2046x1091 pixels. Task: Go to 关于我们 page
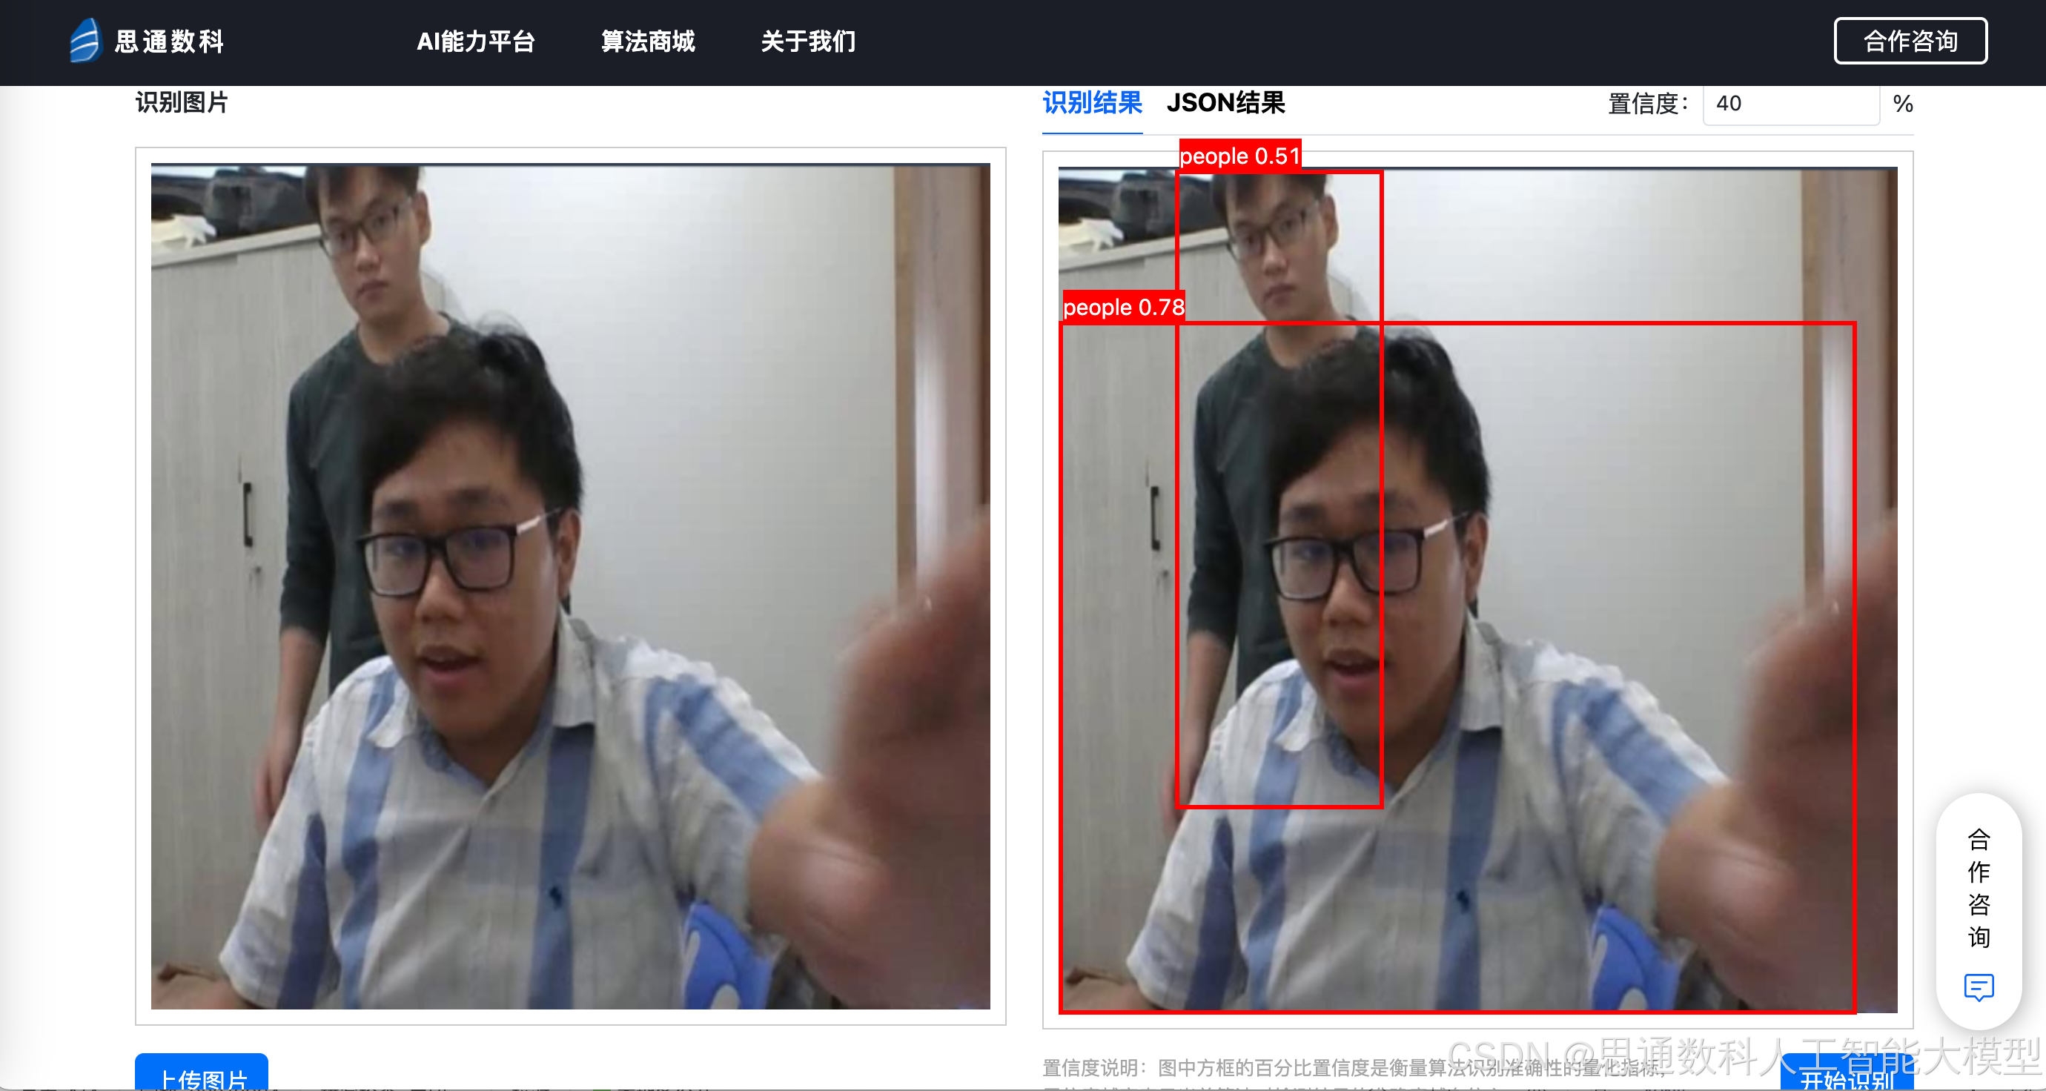[x=808, y=42]
